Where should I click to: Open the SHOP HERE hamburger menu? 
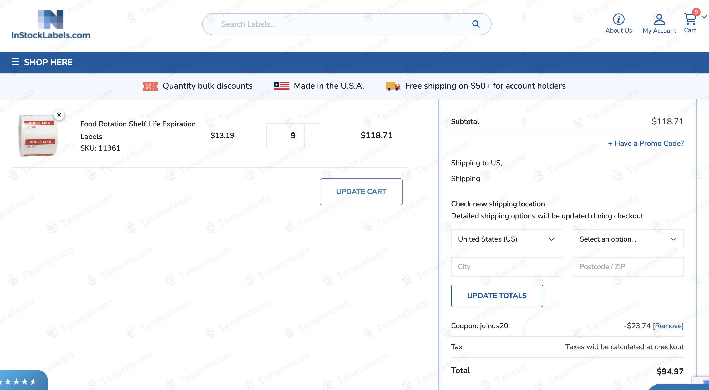tap(16, 61)
